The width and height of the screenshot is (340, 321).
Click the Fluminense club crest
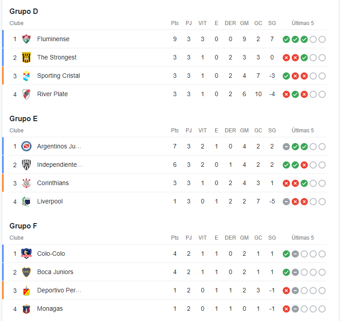pos(26,39)
